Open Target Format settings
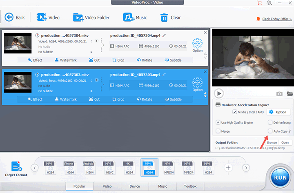This screenshot has width=294, height=193. point(16,169)
